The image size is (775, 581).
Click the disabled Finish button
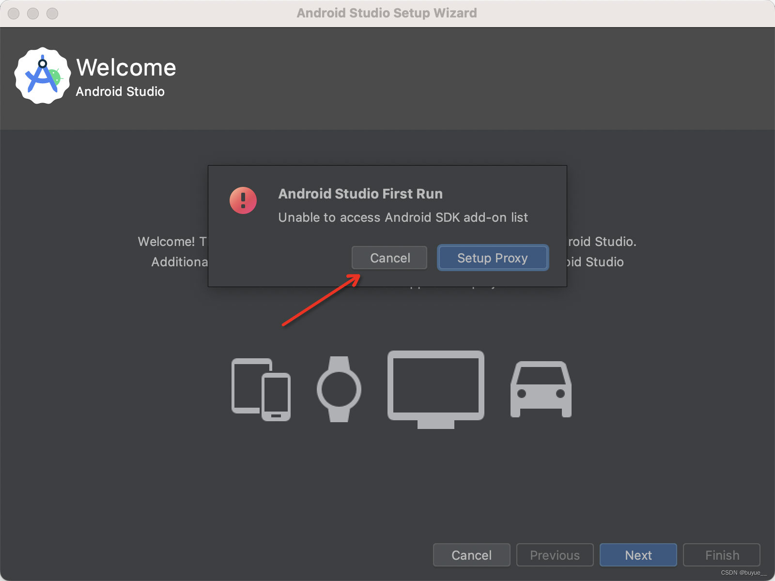pyautogui.click(x=722, y=555)
